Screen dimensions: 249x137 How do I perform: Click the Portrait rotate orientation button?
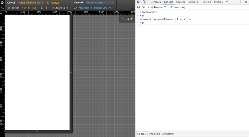point(53,3)
